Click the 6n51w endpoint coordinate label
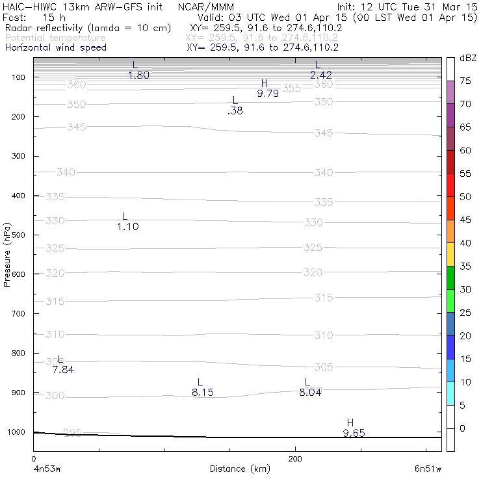The width and height of the screenshot is (481, 481). [x=428, y=469]
